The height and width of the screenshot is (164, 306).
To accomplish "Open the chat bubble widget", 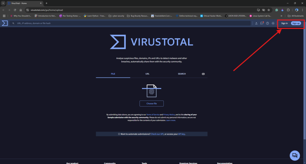I will [x=295, y=155].
